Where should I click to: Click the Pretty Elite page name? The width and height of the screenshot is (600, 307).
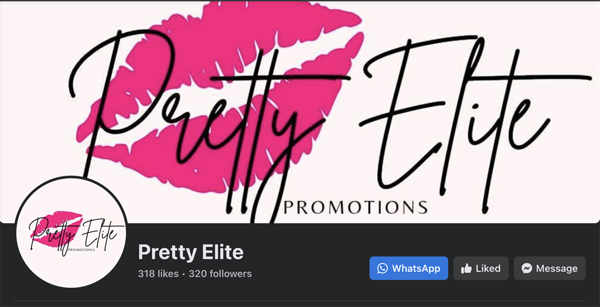[x=190, y=253]
